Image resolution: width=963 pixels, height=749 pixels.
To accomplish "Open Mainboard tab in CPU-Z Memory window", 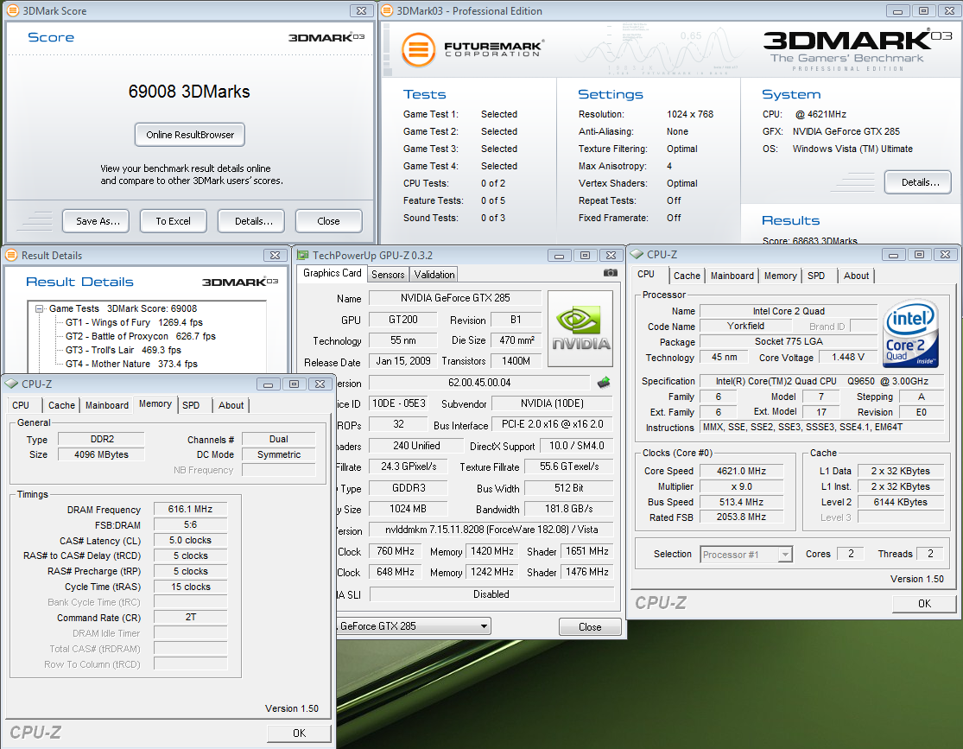I will coord(107,405).
